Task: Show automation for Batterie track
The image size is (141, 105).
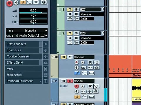Action: pos(52,76)
